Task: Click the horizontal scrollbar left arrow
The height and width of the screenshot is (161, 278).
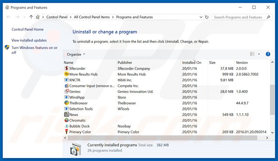Action: pos(65,138)
